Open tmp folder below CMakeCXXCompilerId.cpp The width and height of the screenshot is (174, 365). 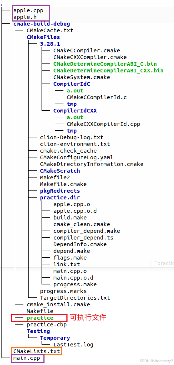point(72,131)
